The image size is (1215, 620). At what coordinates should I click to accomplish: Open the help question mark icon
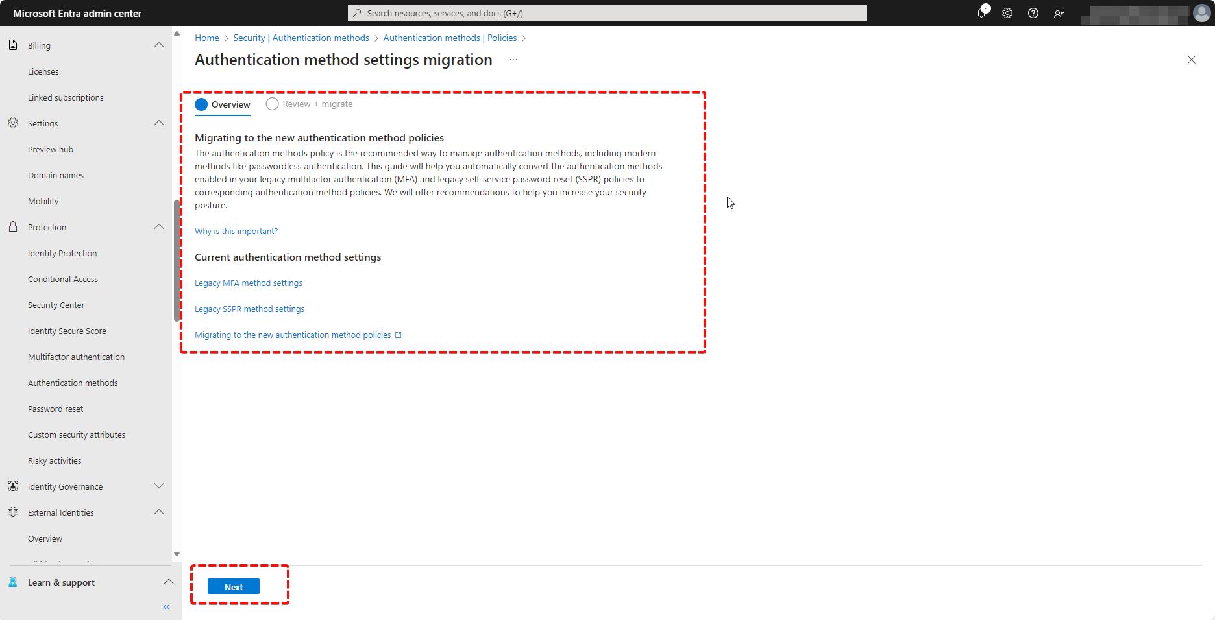(x=1033, y=13)
